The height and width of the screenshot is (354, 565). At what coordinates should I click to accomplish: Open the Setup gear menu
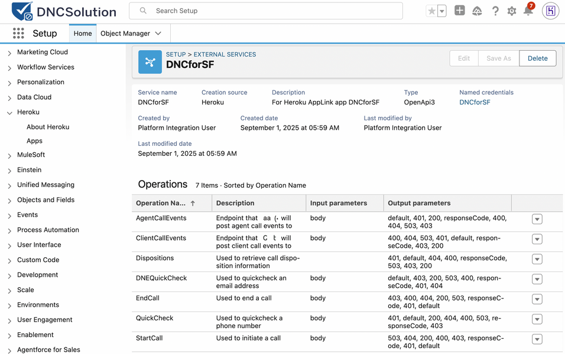512,11
